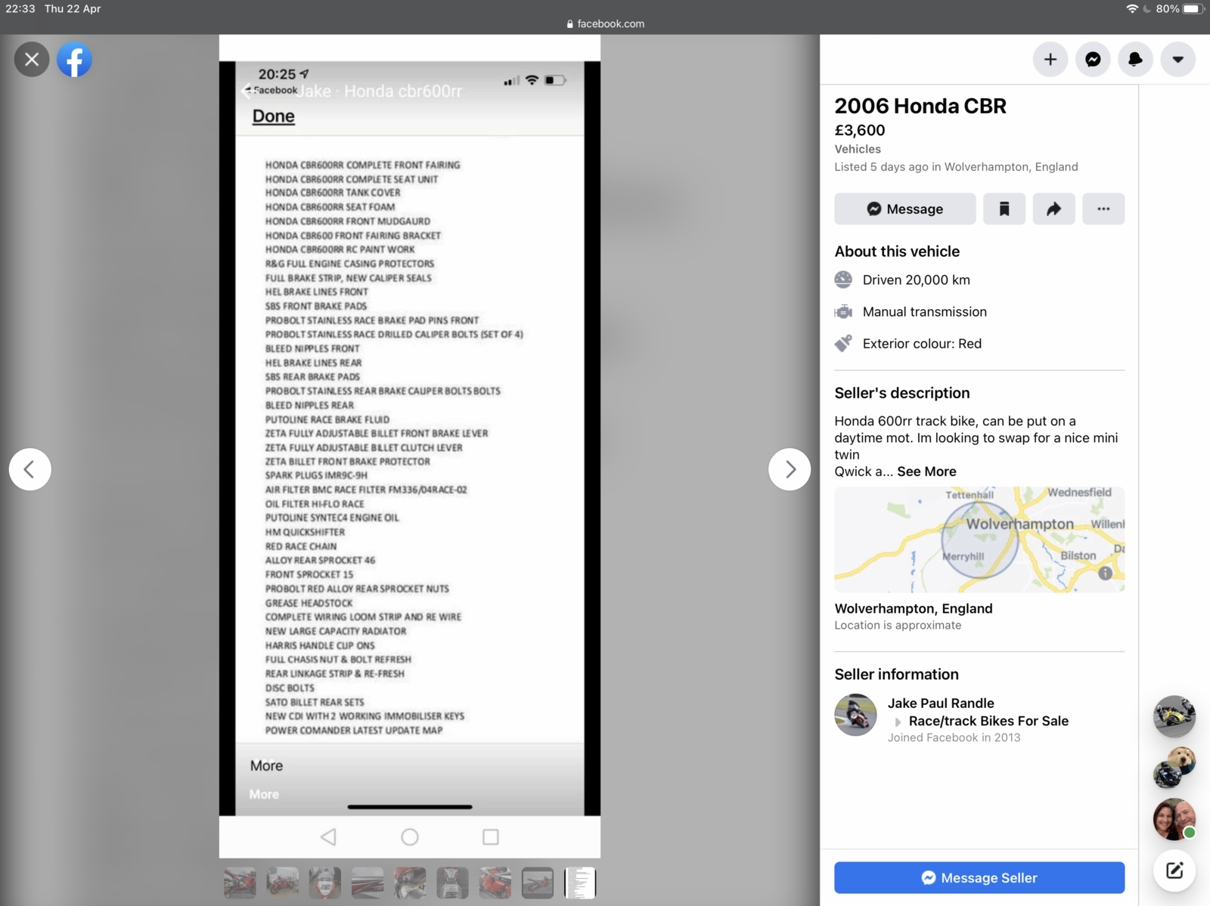This screenshot has height=906, width=1210.
Task: Click the facebook.com address bar
Action: (605, 23)
